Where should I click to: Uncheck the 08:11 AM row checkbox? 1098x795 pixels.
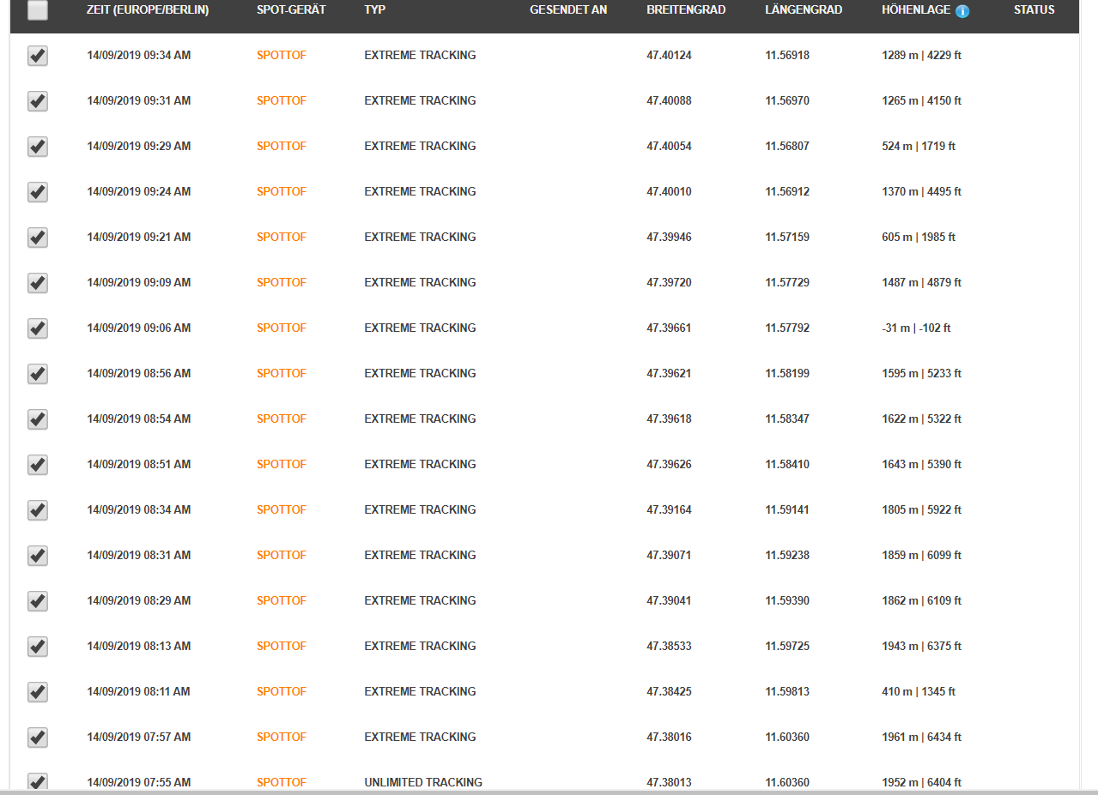pyautogui.click(x=38, y=692)
